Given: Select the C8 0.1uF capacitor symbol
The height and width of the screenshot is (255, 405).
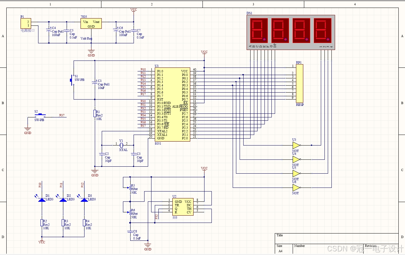Looking at the screenshot, I should [130, 232].
